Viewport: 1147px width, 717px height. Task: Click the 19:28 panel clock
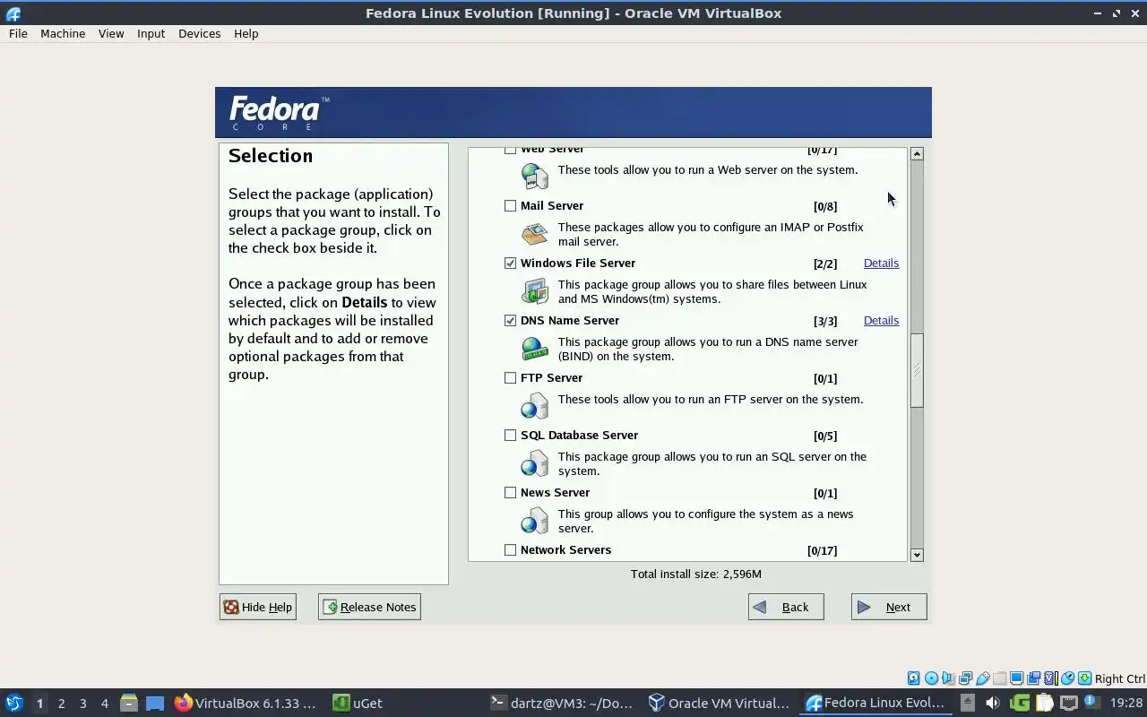(1126, 703)
